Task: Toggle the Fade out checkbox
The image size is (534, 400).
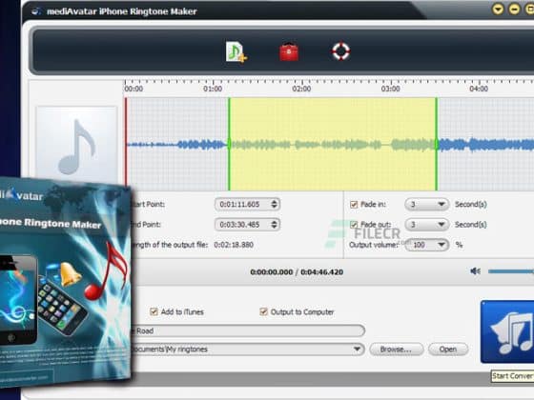Action: coord(354,225)
